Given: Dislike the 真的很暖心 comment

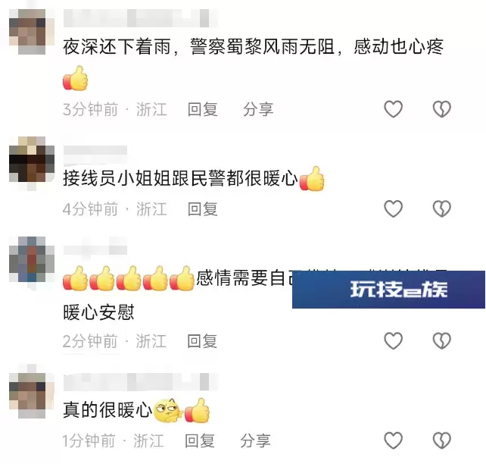Looking at the screenshot, I should pos(441,440).
